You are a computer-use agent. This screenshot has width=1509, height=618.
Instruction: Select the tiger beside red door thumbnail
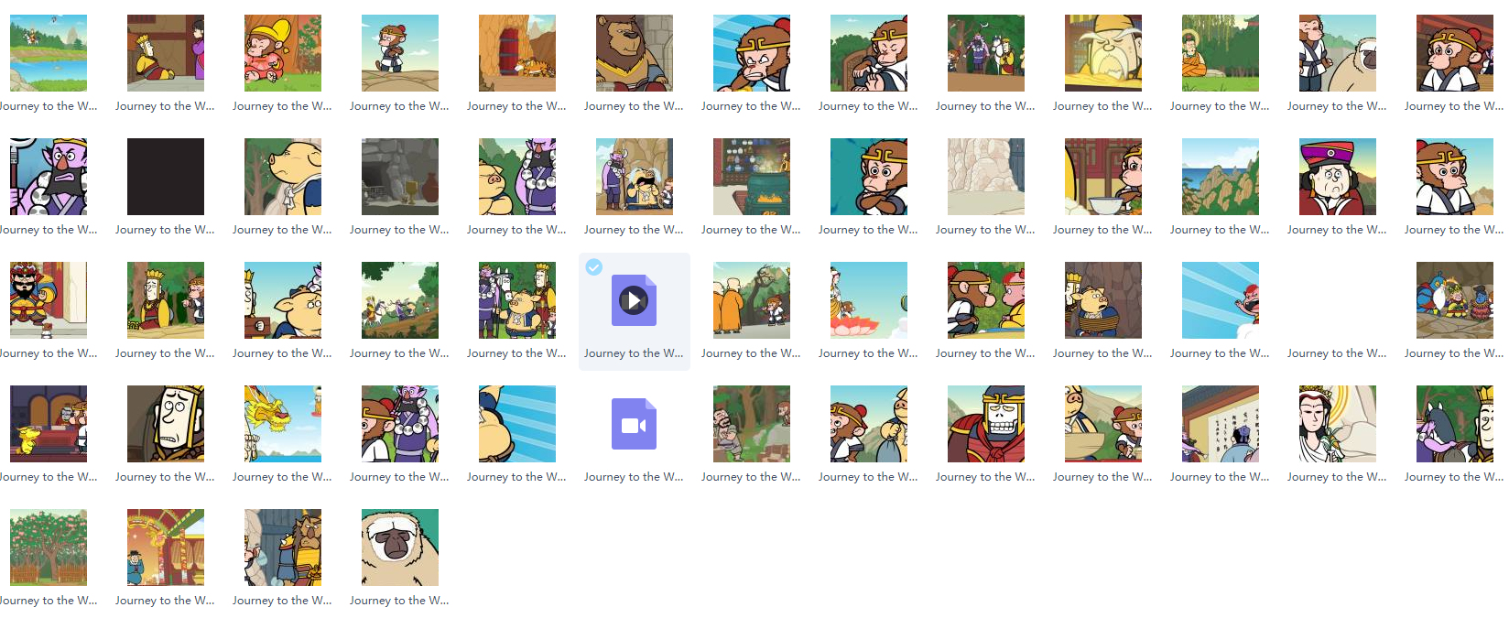point(517,53)
